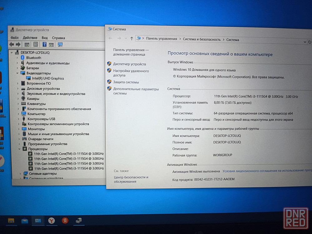The image size is (312, 234).
Task: Open Дополнительные параметры системы link
Action: coord(136,91)
